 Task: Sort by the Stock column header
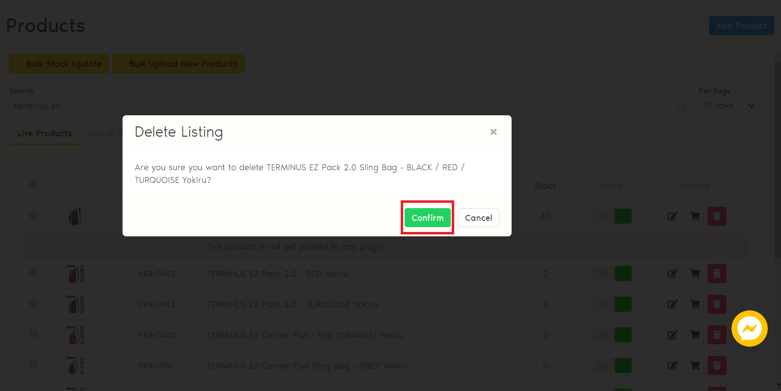(x=545, y=186)
